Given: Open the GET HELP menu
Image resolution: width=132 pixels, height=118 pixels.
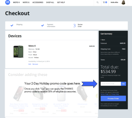Looking at the screenshot, I should coord(61,3).
